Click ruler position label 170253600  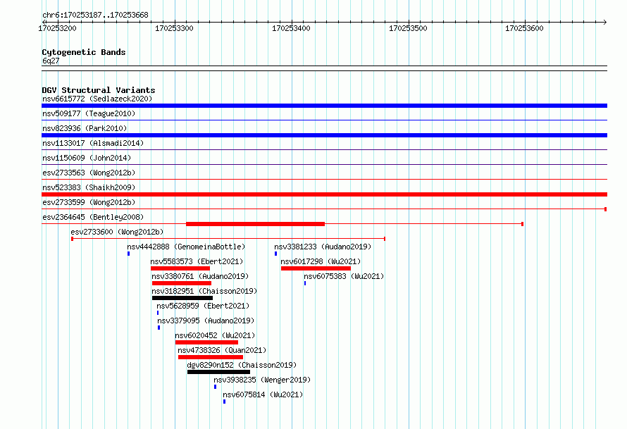tap(524, 28)
